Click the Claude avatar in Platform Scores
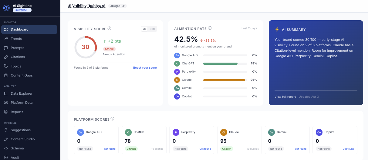The image size is (368, 160). [224, 132]
